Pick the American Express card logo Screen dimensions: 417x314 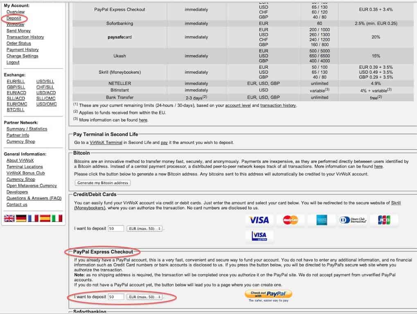(322, 220)
